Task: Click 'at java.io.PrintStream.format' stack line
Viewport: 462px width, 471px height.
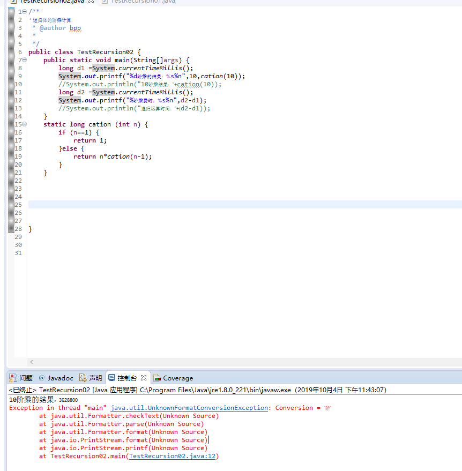Action: 123,440
